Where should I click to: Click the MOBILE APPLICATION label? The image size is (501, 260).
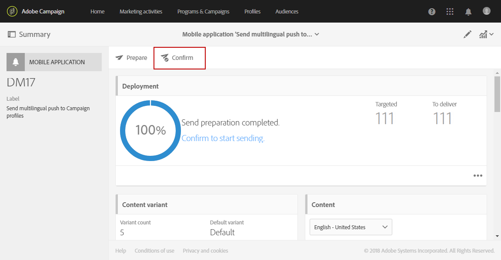(57, 62)
